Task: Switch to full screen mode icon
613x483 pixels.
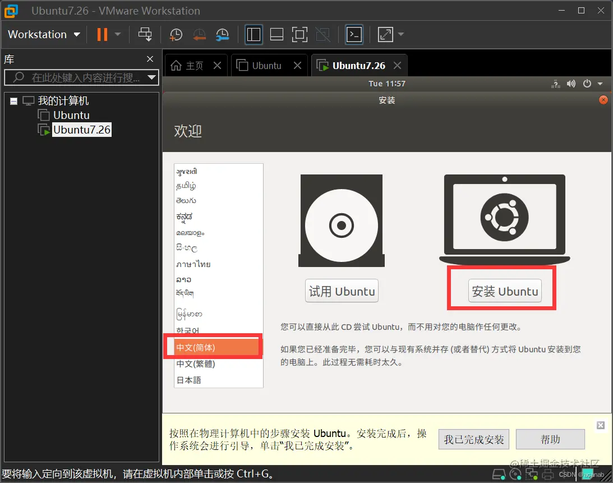Action: (x=299, y=34)
